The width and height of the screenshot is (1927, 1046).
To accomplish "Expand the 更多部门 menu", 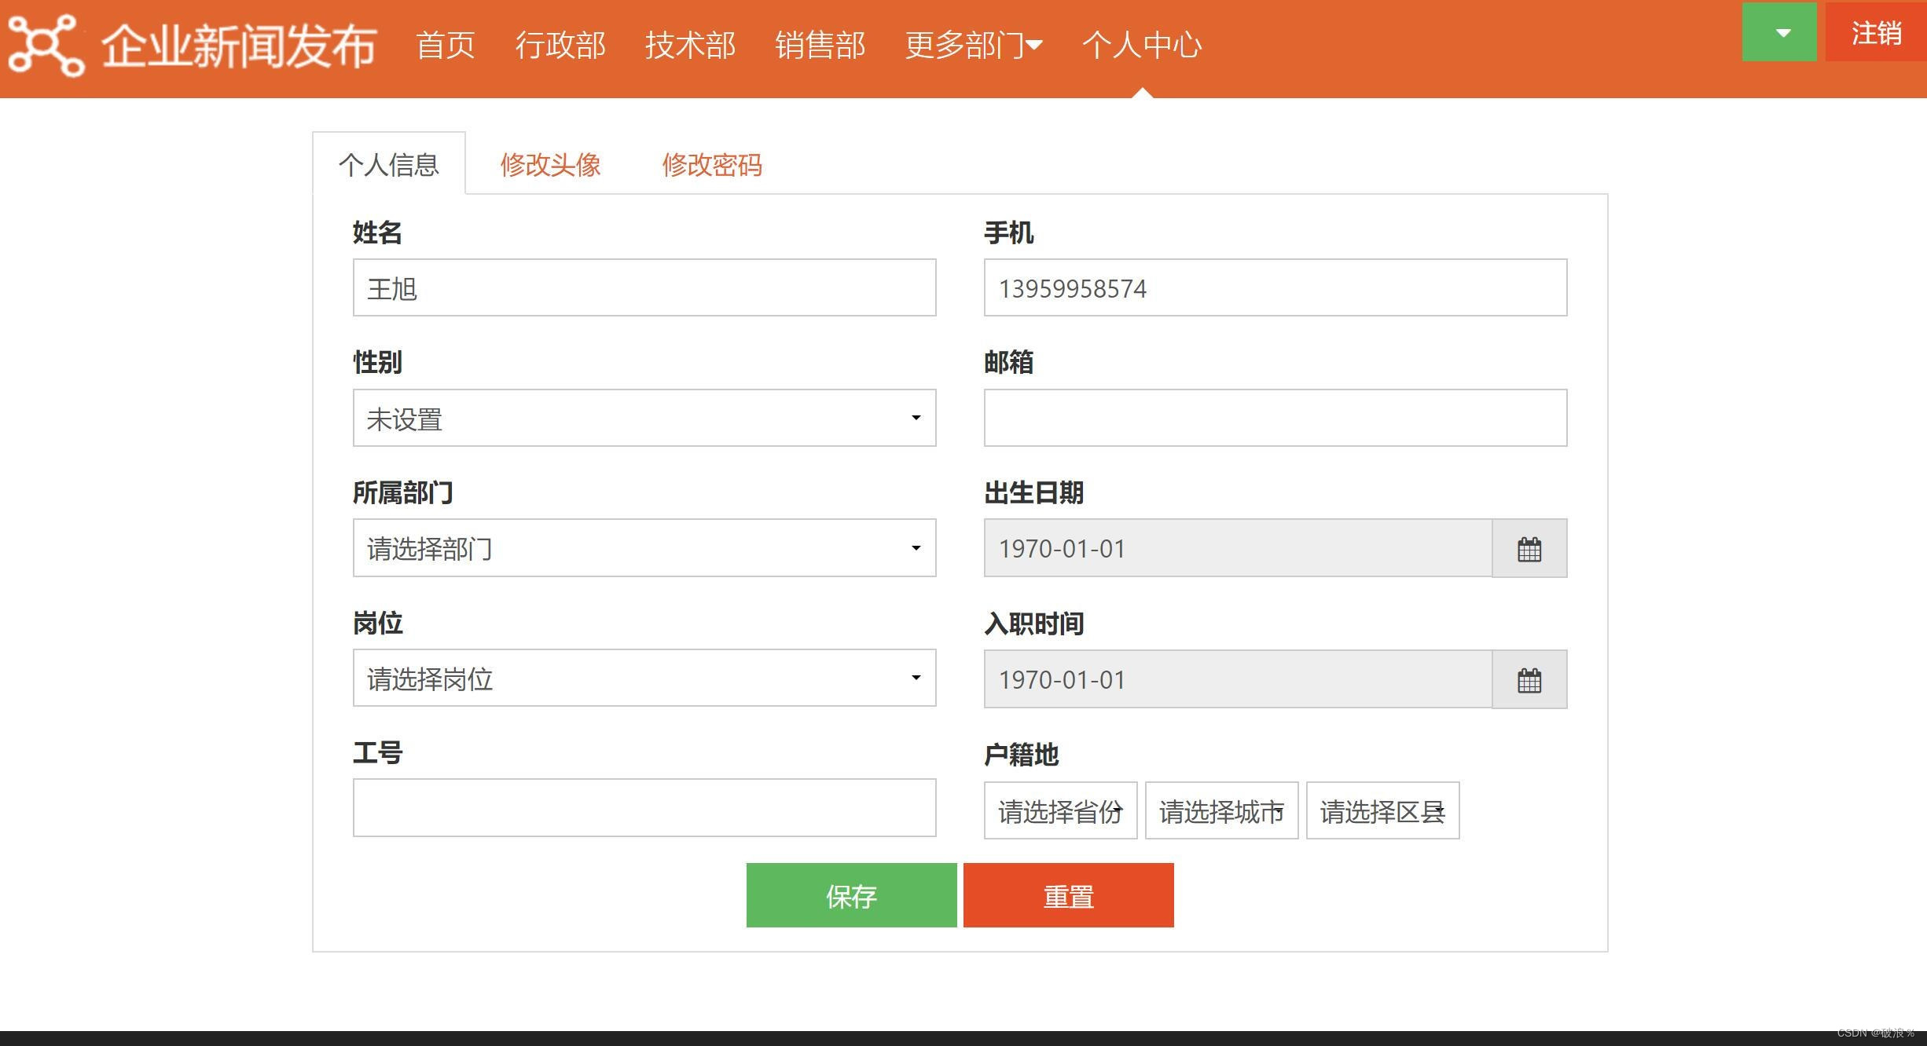I will pos(973,45).
